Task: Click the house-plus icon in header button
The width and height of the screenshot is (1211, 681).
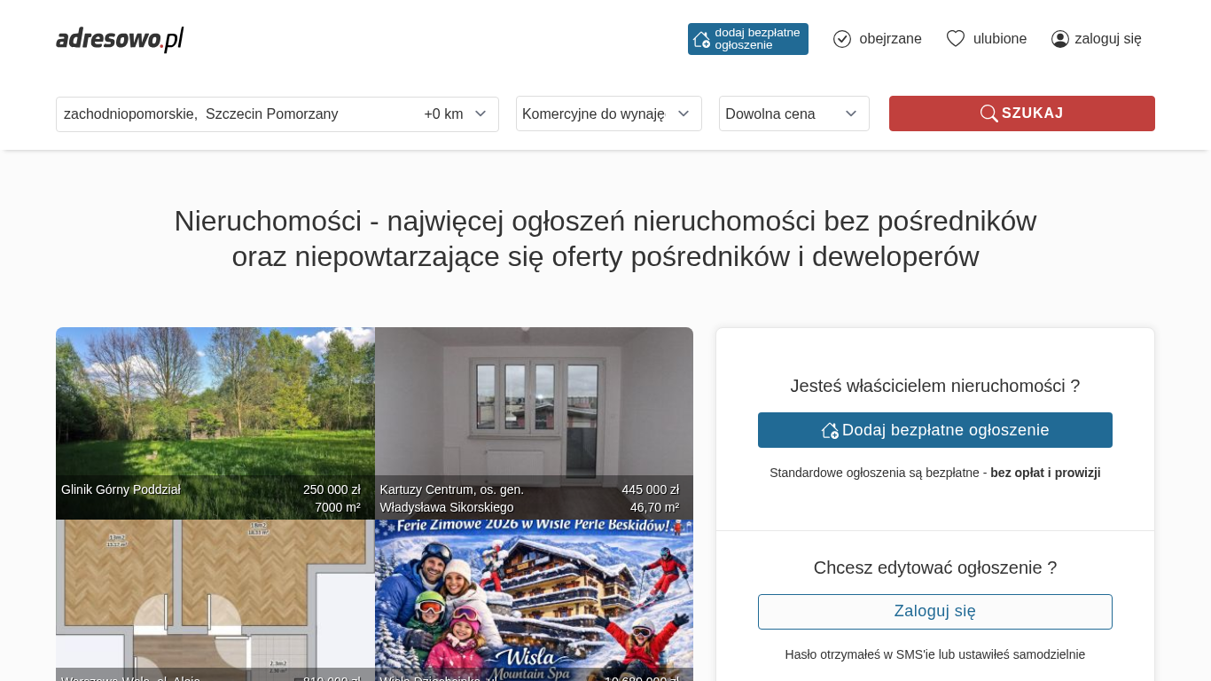Action: pyautogui.click(x=701, y=39)
